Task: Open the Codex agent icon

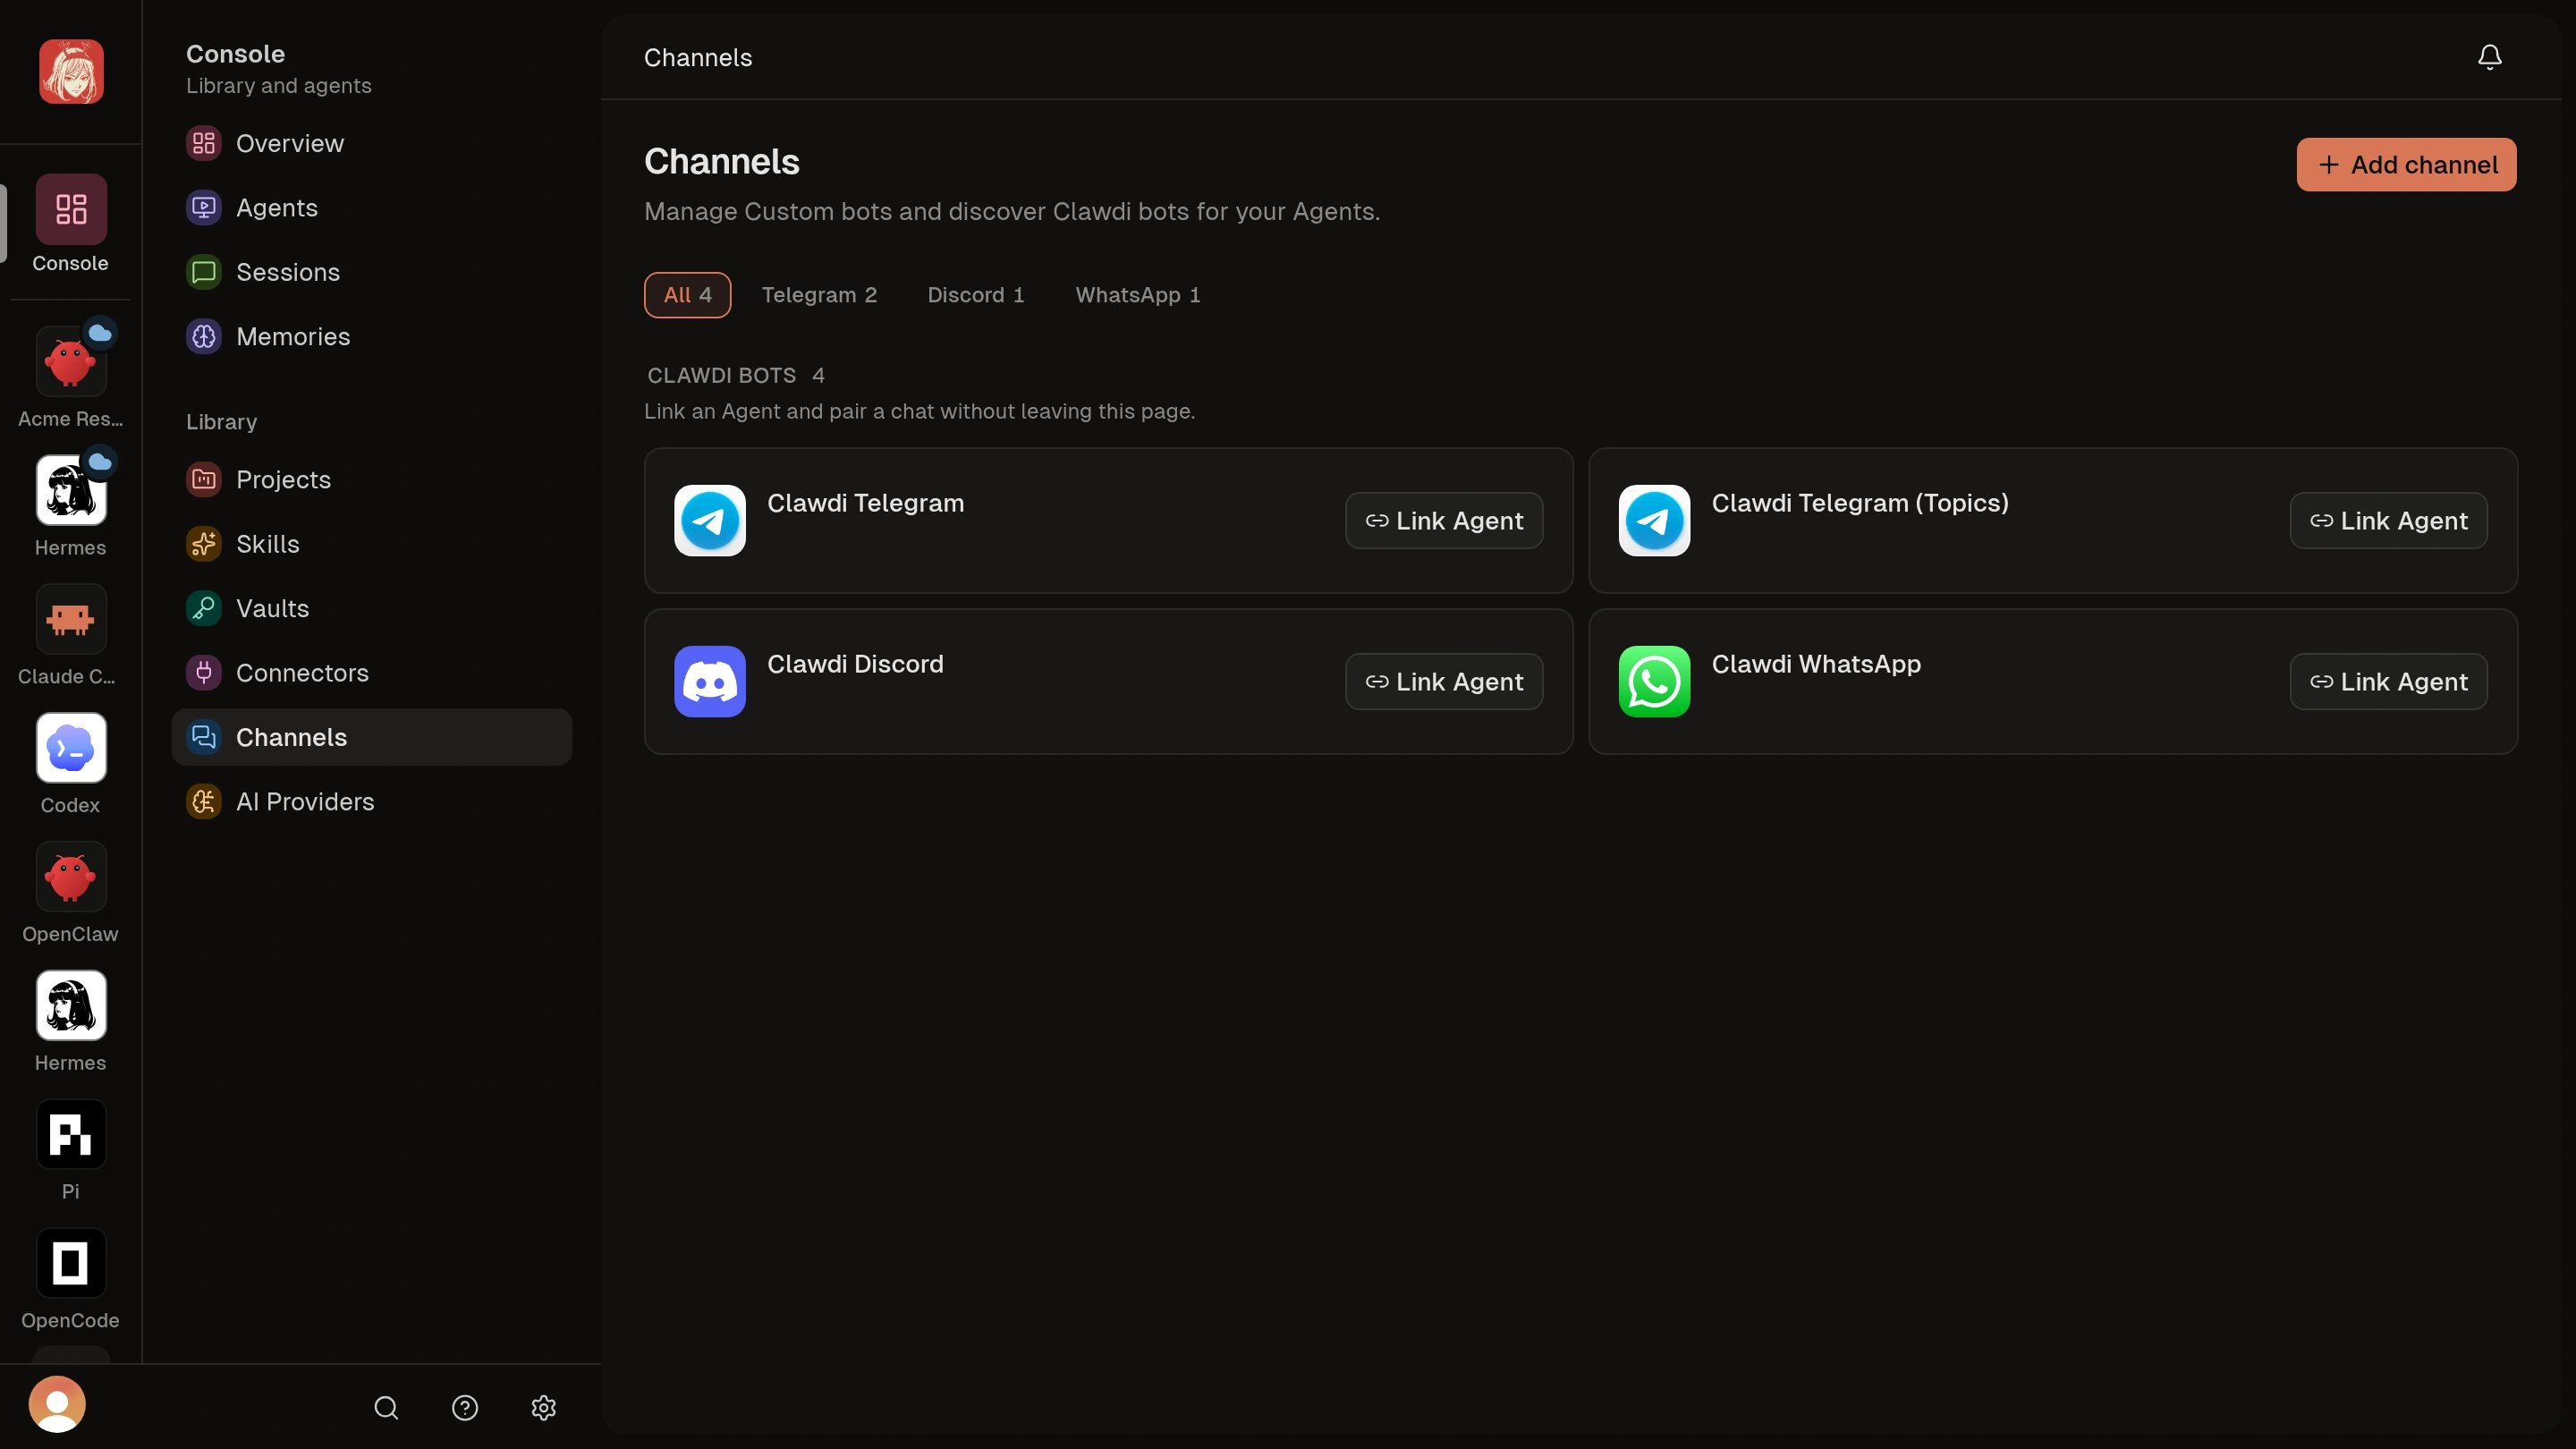Action: (71, 748)
